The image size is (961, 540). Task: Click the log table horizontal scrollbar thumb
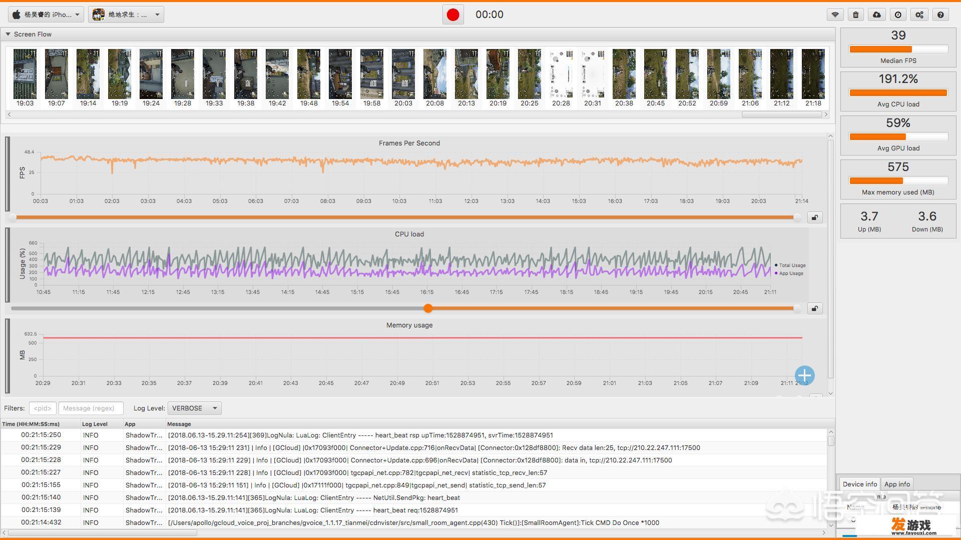coord(103,532)
